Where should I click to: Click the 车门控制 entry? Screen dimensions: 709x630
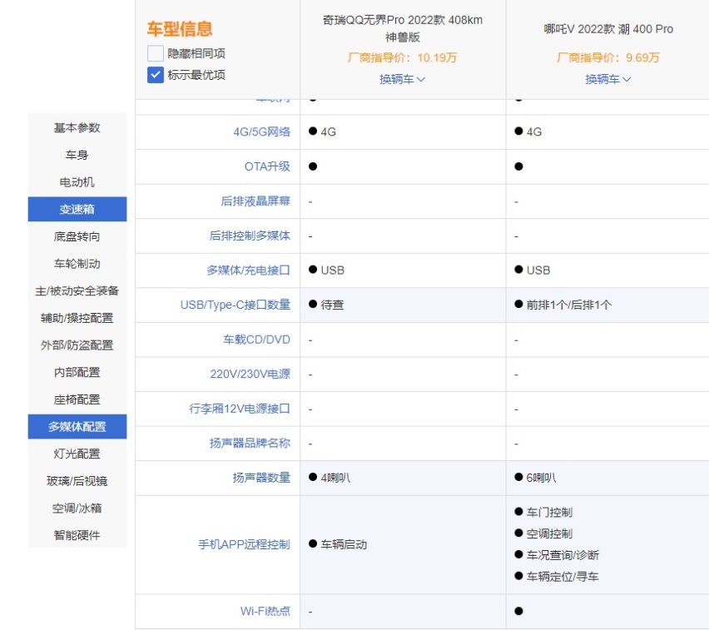(x=549, y=513)
